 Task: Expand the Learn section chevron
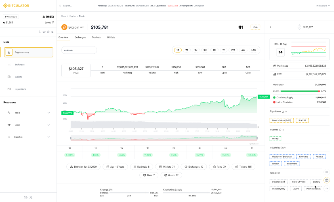(49, 125)
